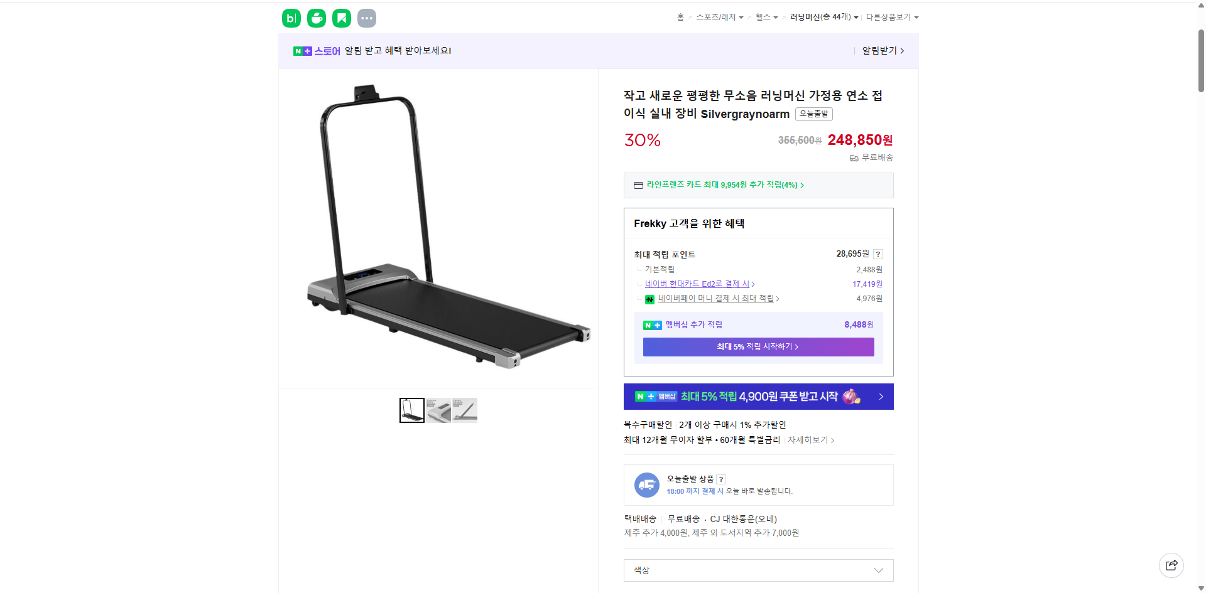Select the second product thumbnail
The width and height of the screenshot is (1206, 593).
(438, 410)
